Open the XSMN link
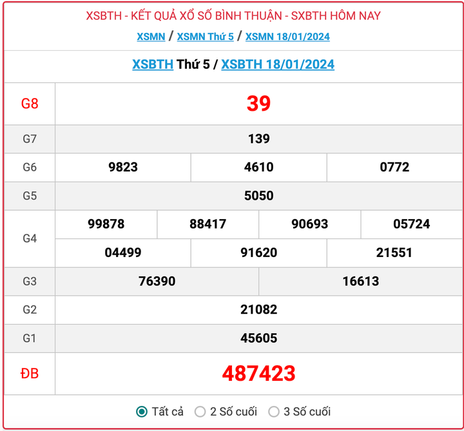This screenshot has height=431, width=464. [151, 37]
